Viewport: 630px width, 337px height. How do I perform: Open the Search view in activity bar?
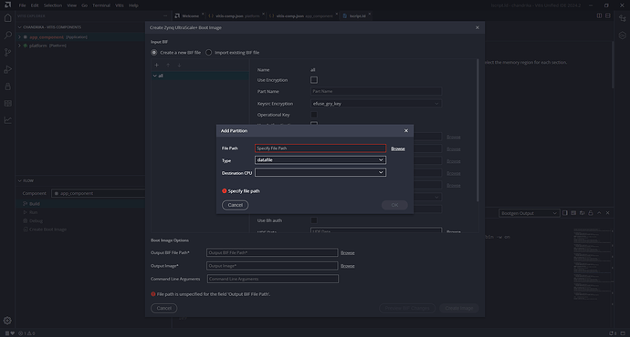coord(7,36)
